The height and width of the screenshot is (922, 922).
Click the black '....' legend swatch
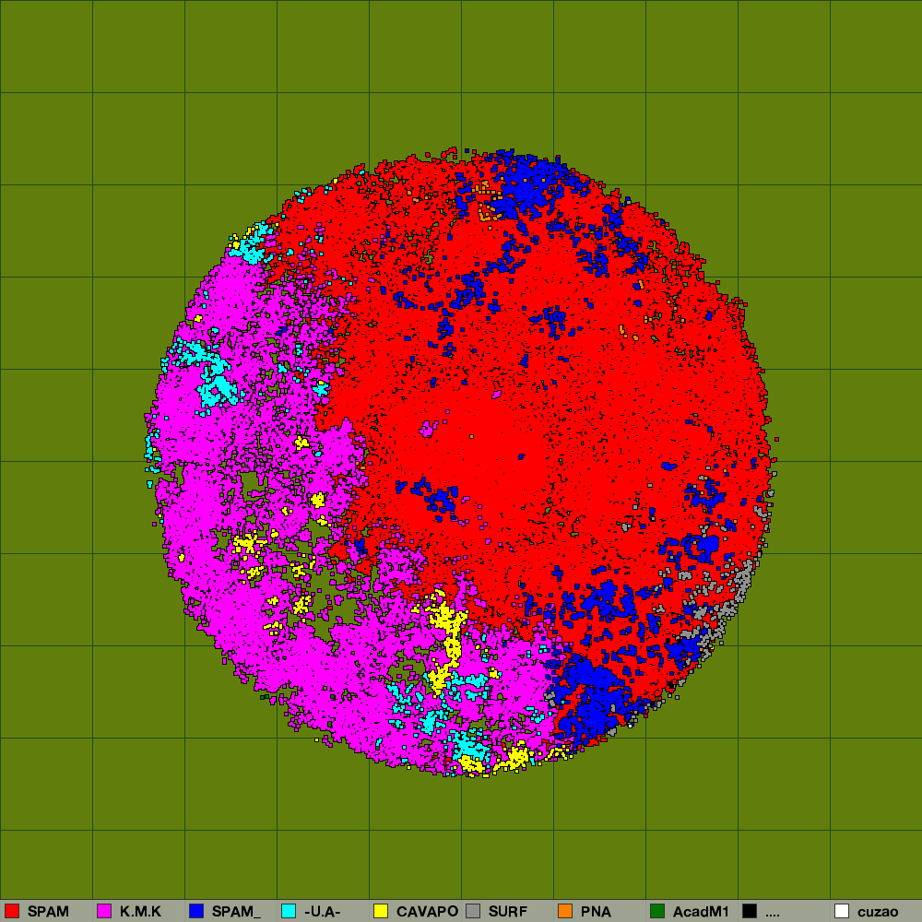pos(750,911)
